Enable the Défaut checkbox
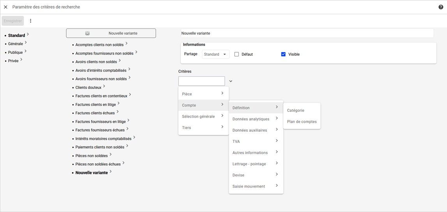Screen dimensions: 447x212 [x=237, y=55]
